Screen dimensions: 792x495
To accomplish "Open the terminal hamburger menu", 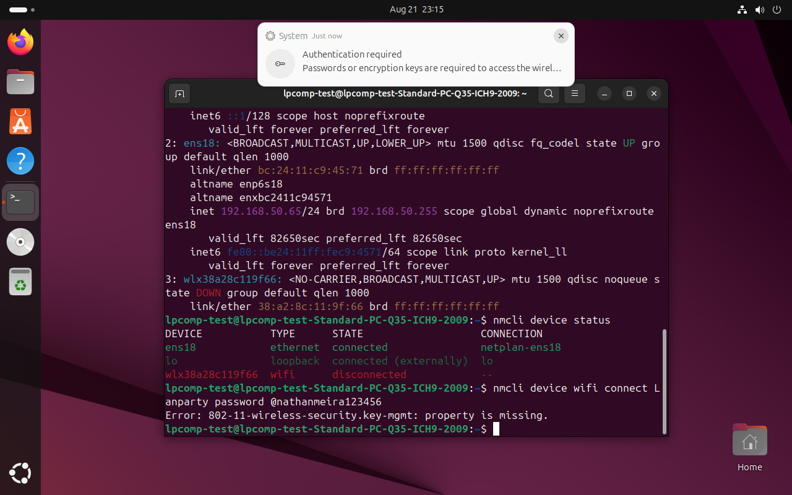I will click(575, 93).
